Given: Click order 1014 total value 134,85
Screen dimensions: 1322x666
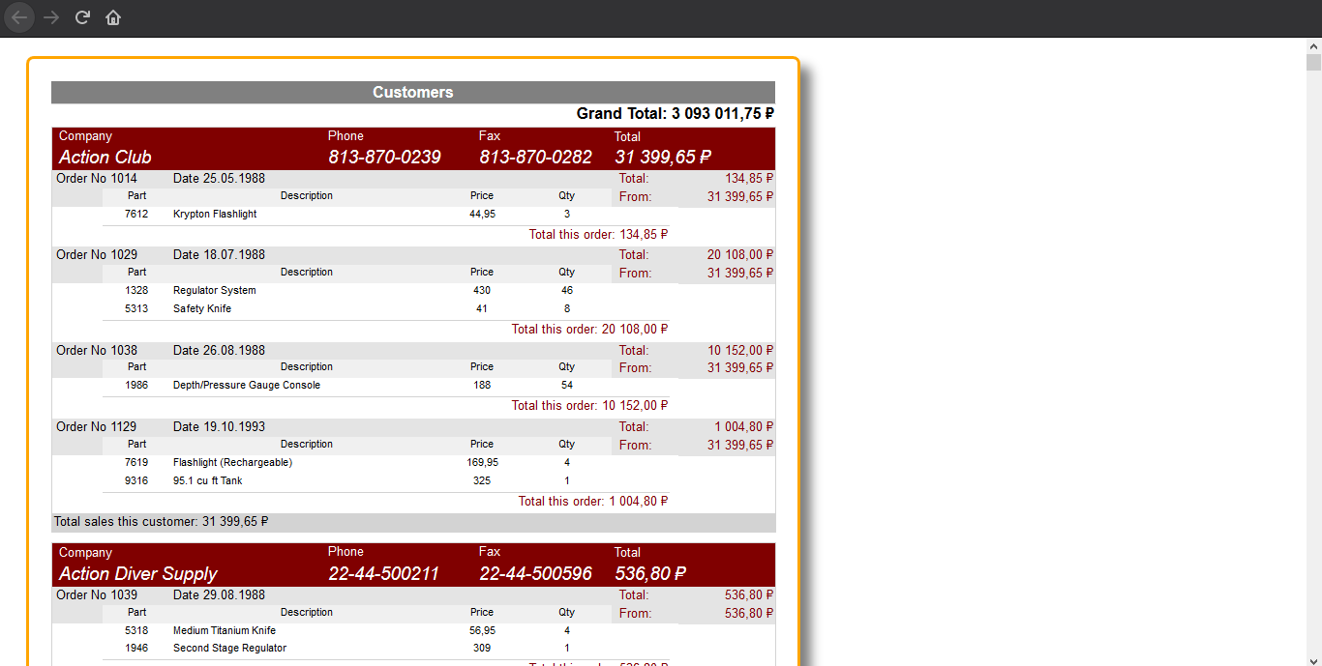Looking at the screenshot, I should [x=749, y=178].
